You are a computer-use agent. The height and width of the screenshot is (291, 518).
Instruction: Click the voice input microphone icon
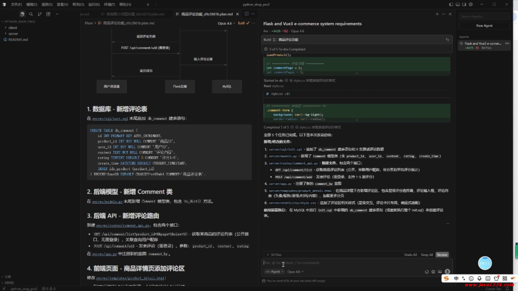(447, 272)
